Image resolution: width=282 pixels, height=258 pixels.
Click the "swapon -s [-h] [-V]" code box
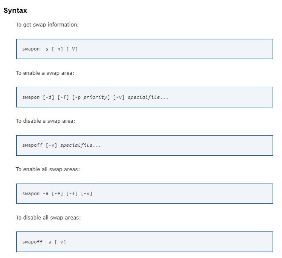click(x=144, y=49)
